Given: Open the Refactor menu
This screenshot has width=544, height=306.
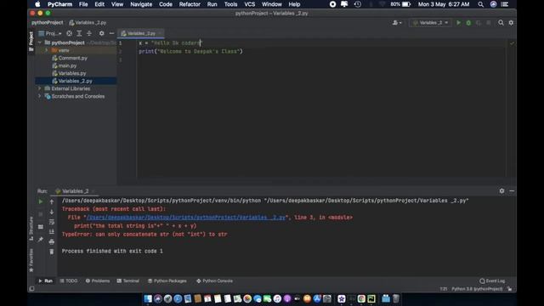Looking at the screenshot, I should click(x=190, y=4).
